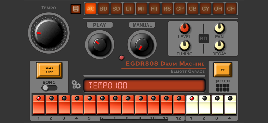
Task: Select the CB cowbell button
Action: coord(193,9)
